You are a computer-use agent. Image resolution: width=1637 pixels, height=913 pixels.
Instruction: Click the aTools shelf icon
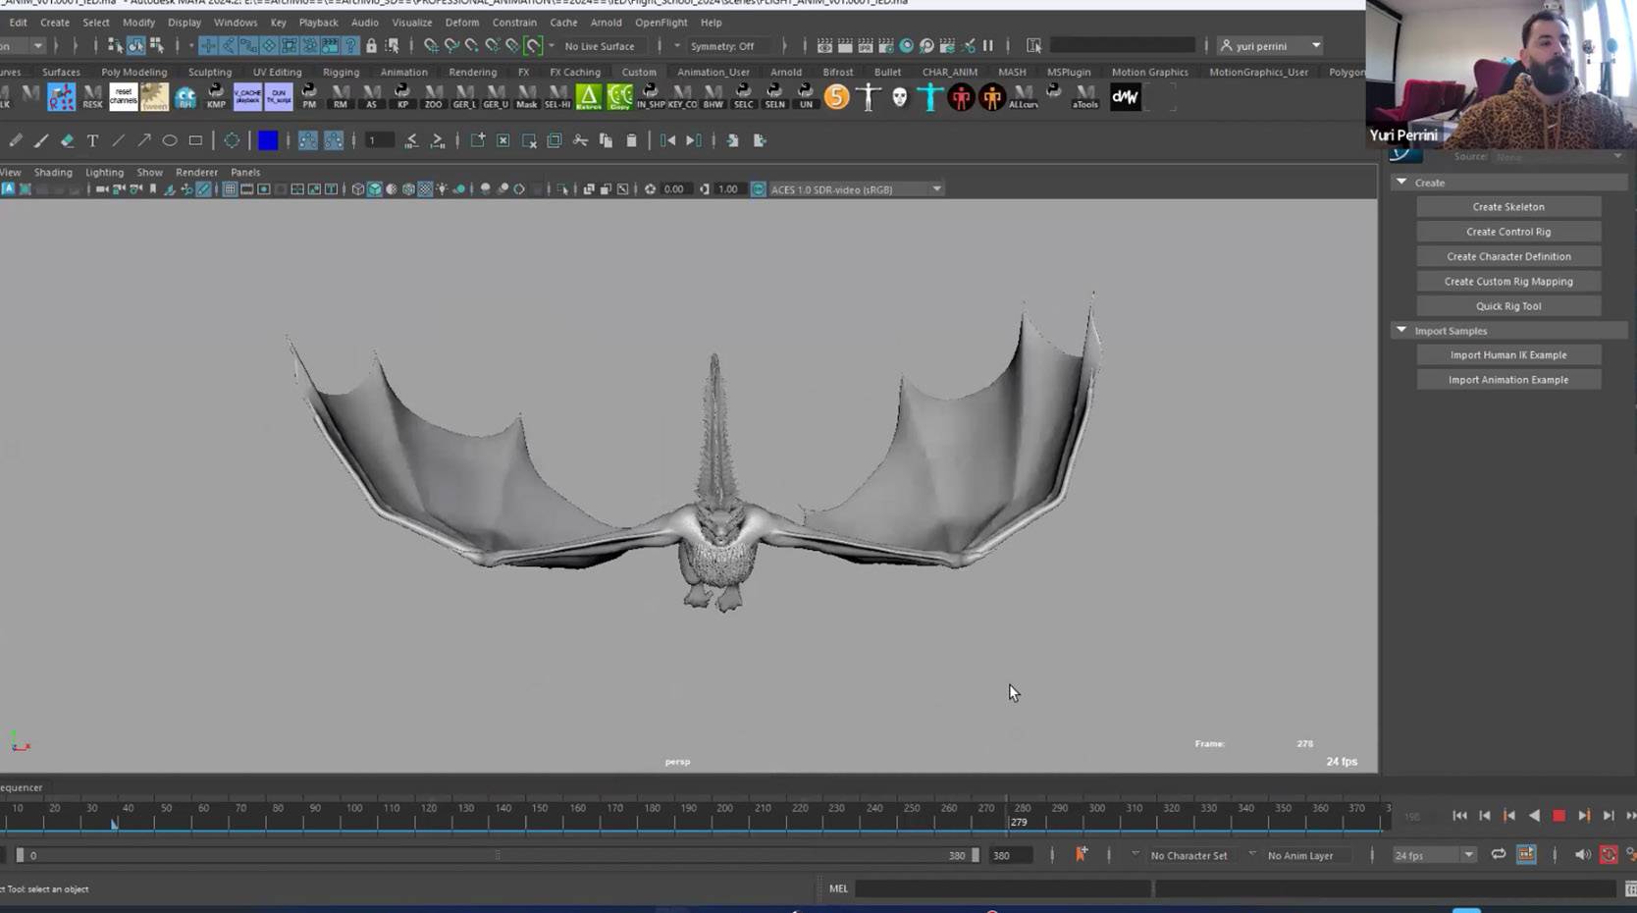pyautogui.click(x=1084, y=96)
